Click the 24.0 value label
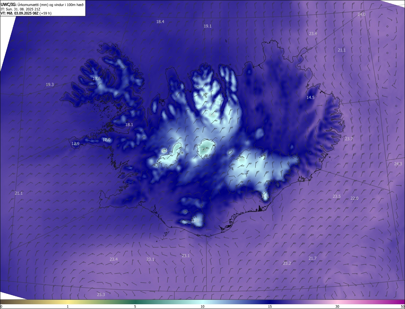Screen dimensions: 405x309 tap(361, 15)
